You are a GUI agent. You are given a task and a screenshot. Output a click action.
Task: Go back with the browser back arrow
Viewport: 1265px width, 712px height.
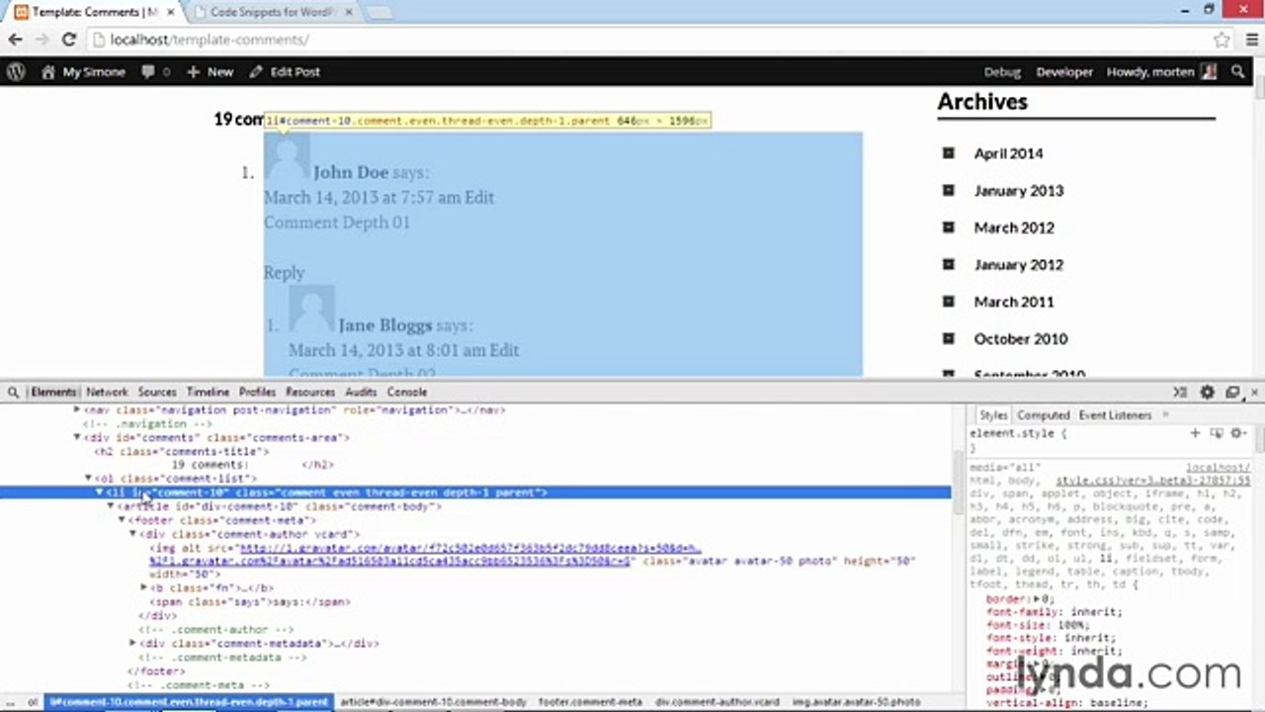point(15,40)
